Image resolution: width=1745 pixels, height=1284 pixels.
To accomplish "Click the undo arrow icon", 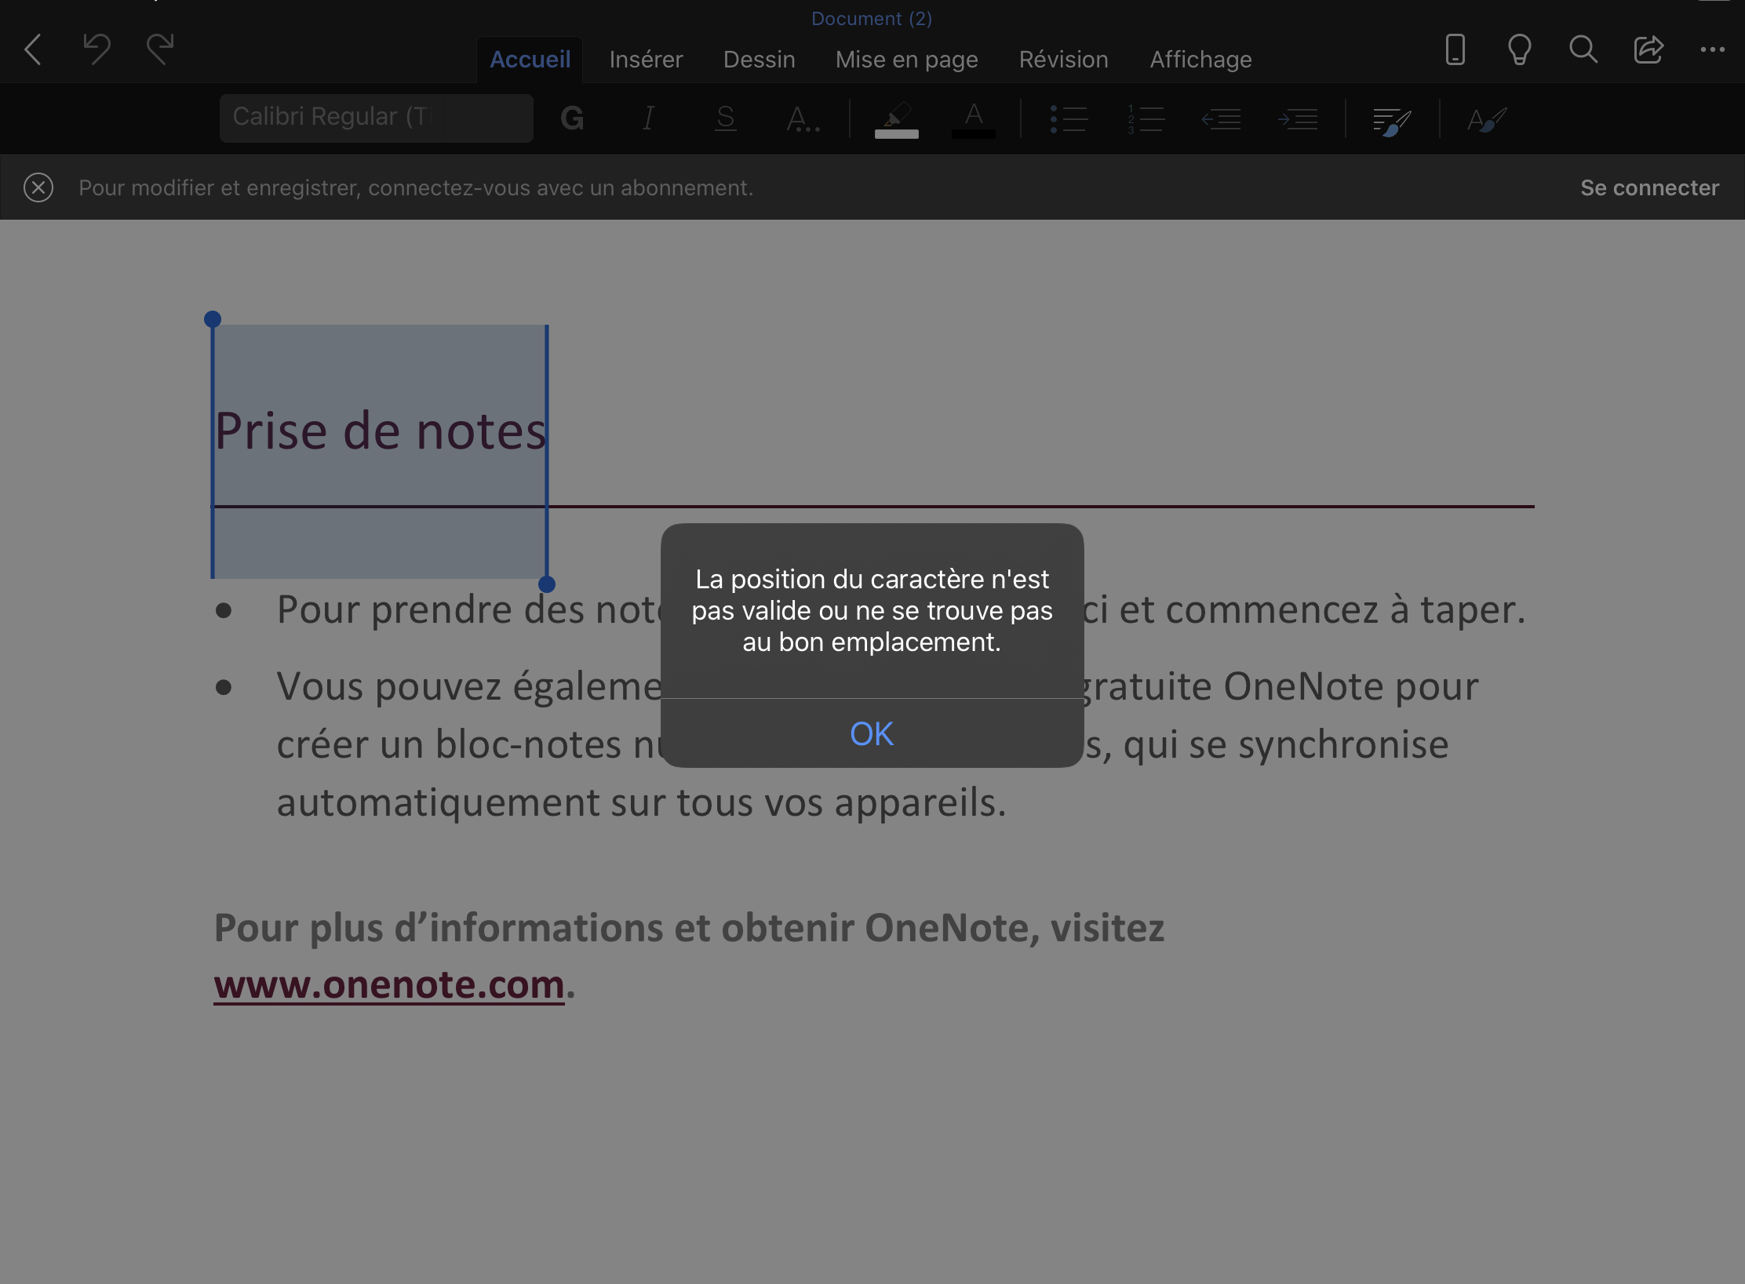I will point(97,50).
